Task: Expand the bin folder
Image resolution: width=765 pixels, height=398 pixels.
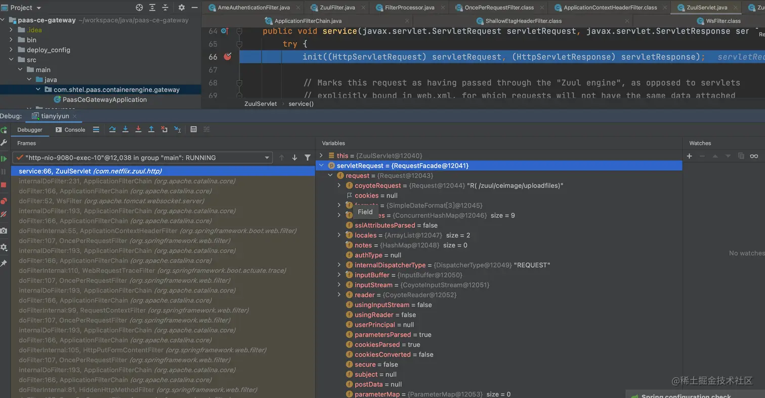Action: pos(11,40)
